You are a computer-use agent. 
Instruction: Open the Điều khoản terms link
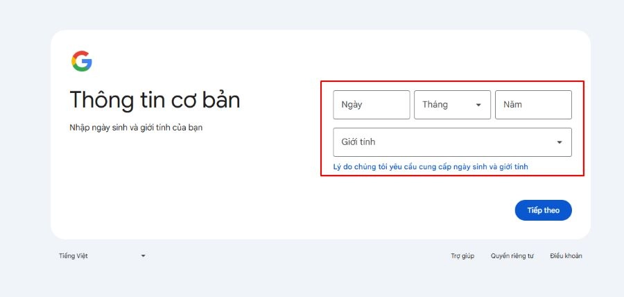click(566, 256)
